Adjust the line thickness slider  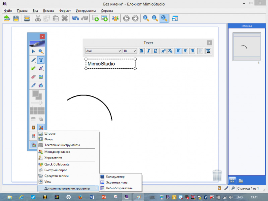[41, 102]
